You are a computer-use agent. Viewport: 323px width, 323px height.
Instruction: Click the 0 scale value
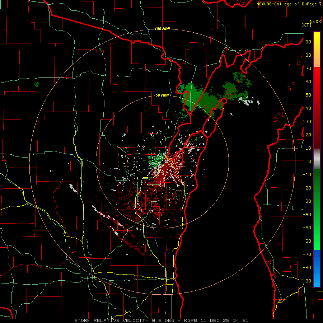pos(310,161)
